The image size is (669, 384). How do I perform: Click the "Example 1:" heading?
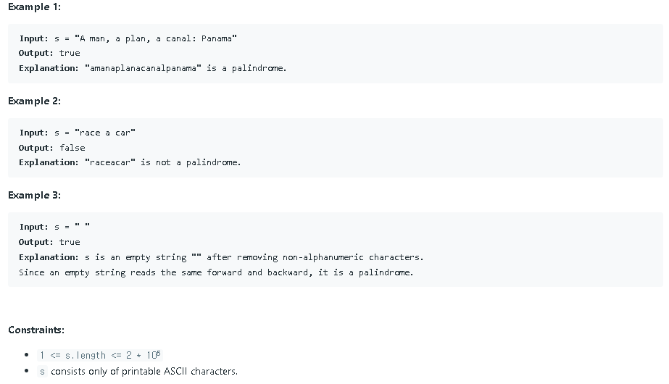34,7
